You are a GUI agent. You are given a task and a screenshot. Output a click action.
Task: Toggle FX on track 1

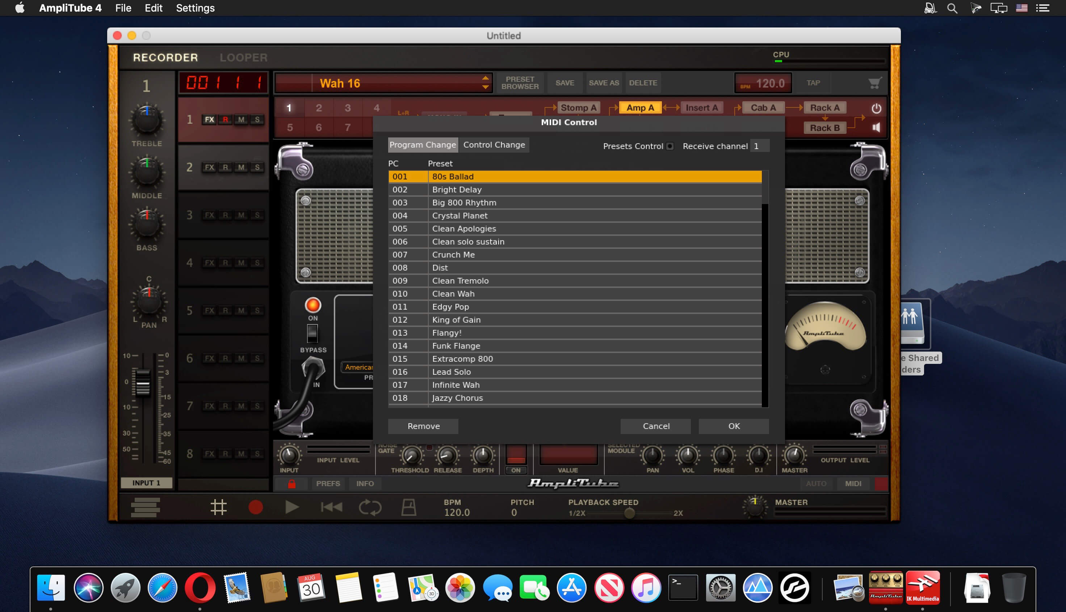point(210,120)
